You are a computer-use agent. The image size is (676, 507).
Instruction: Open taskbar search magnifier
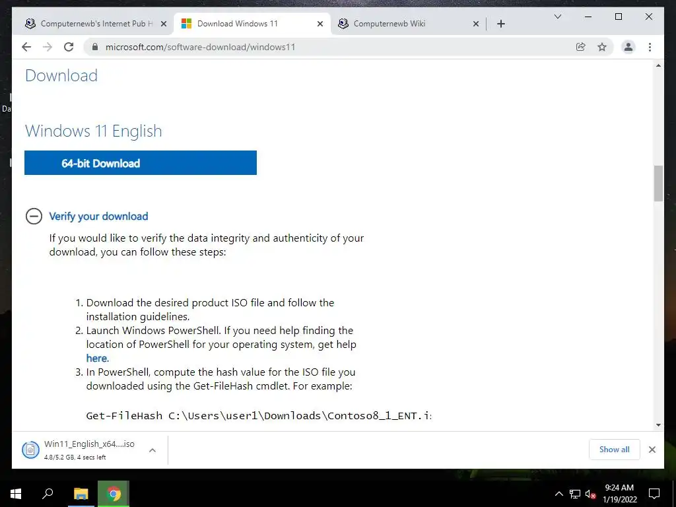click(x=48, y=494)
